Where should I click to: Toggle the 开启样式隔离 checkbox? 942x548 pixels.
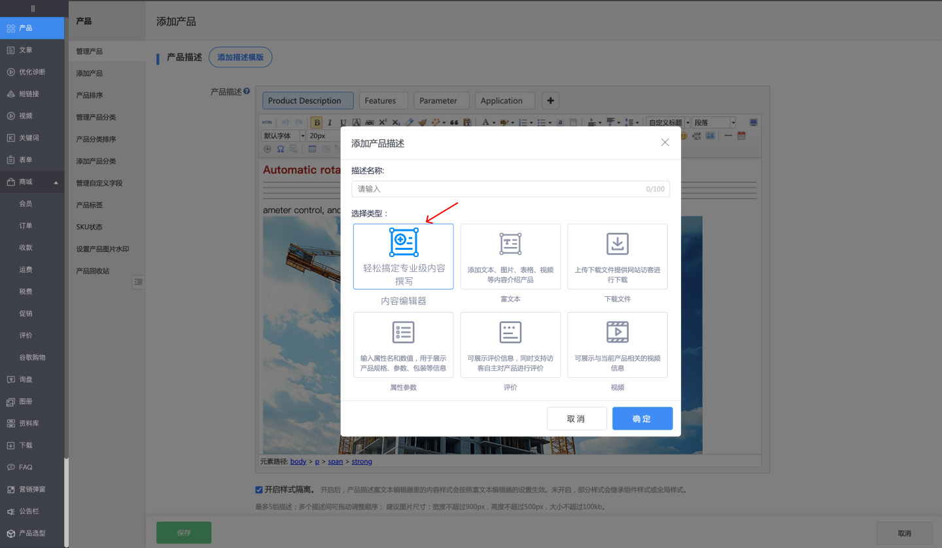pos(259,489)
